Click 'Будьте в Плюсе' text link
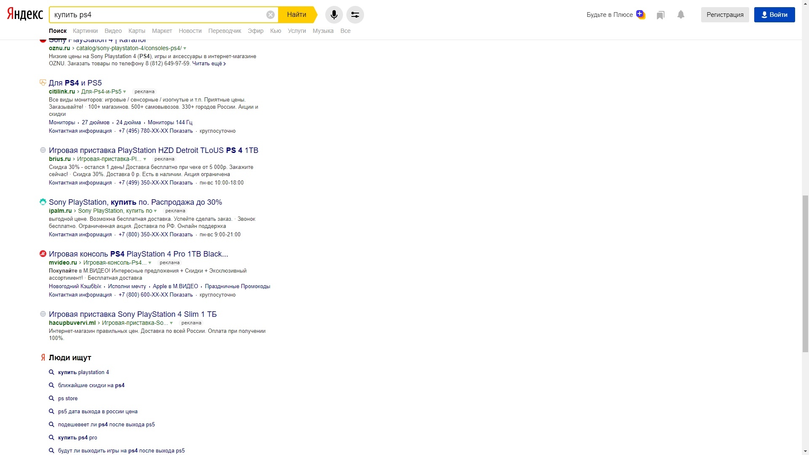The height and width of the screenshot is (455, 809). [x=610, y=15]
